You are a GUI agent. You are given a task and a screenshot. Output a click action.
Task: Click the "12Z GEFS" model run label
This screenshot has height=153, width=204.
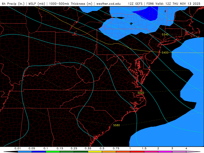pos(135,4)
